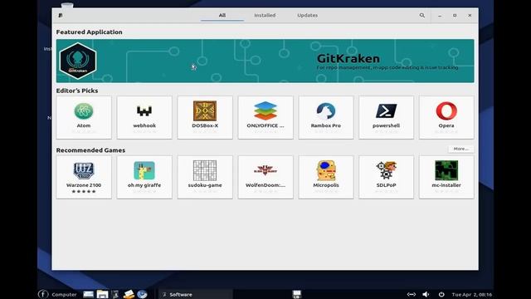Image resolution: width=531 pixels, height=299 pixels.
Task: Launch the file manager from taskbar
Action: coord(102,294)
